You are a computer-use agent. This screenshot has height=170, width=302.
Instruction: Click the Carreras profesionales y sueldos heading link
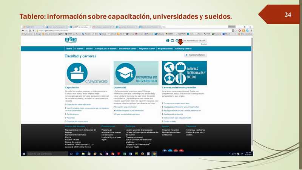coord(179,88)
